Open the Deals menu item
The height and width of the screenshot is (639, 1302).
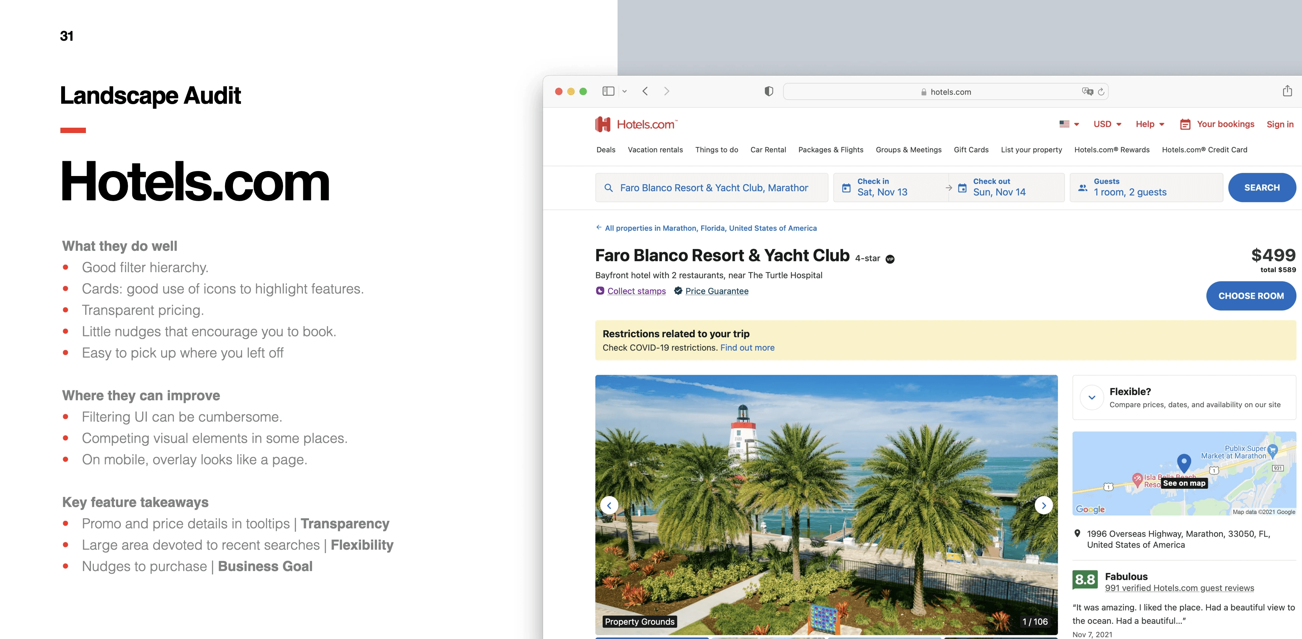pos(605,150)
